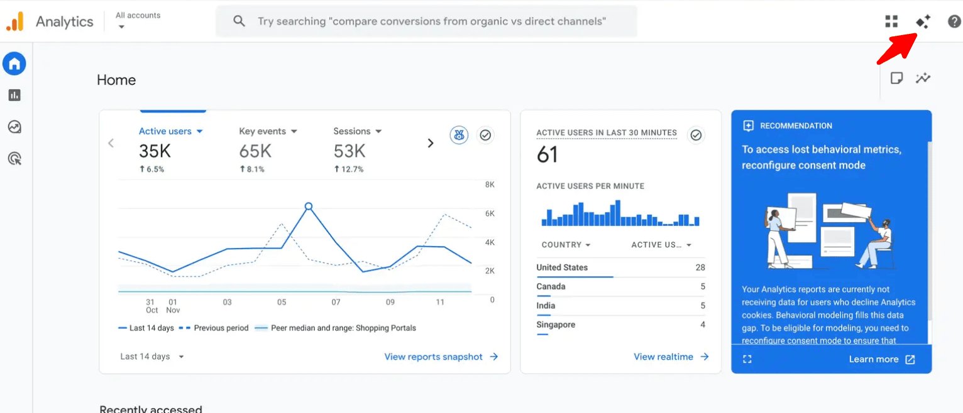
Task: Open the notes page icon above the cards
Action: [x=896, y=78]
